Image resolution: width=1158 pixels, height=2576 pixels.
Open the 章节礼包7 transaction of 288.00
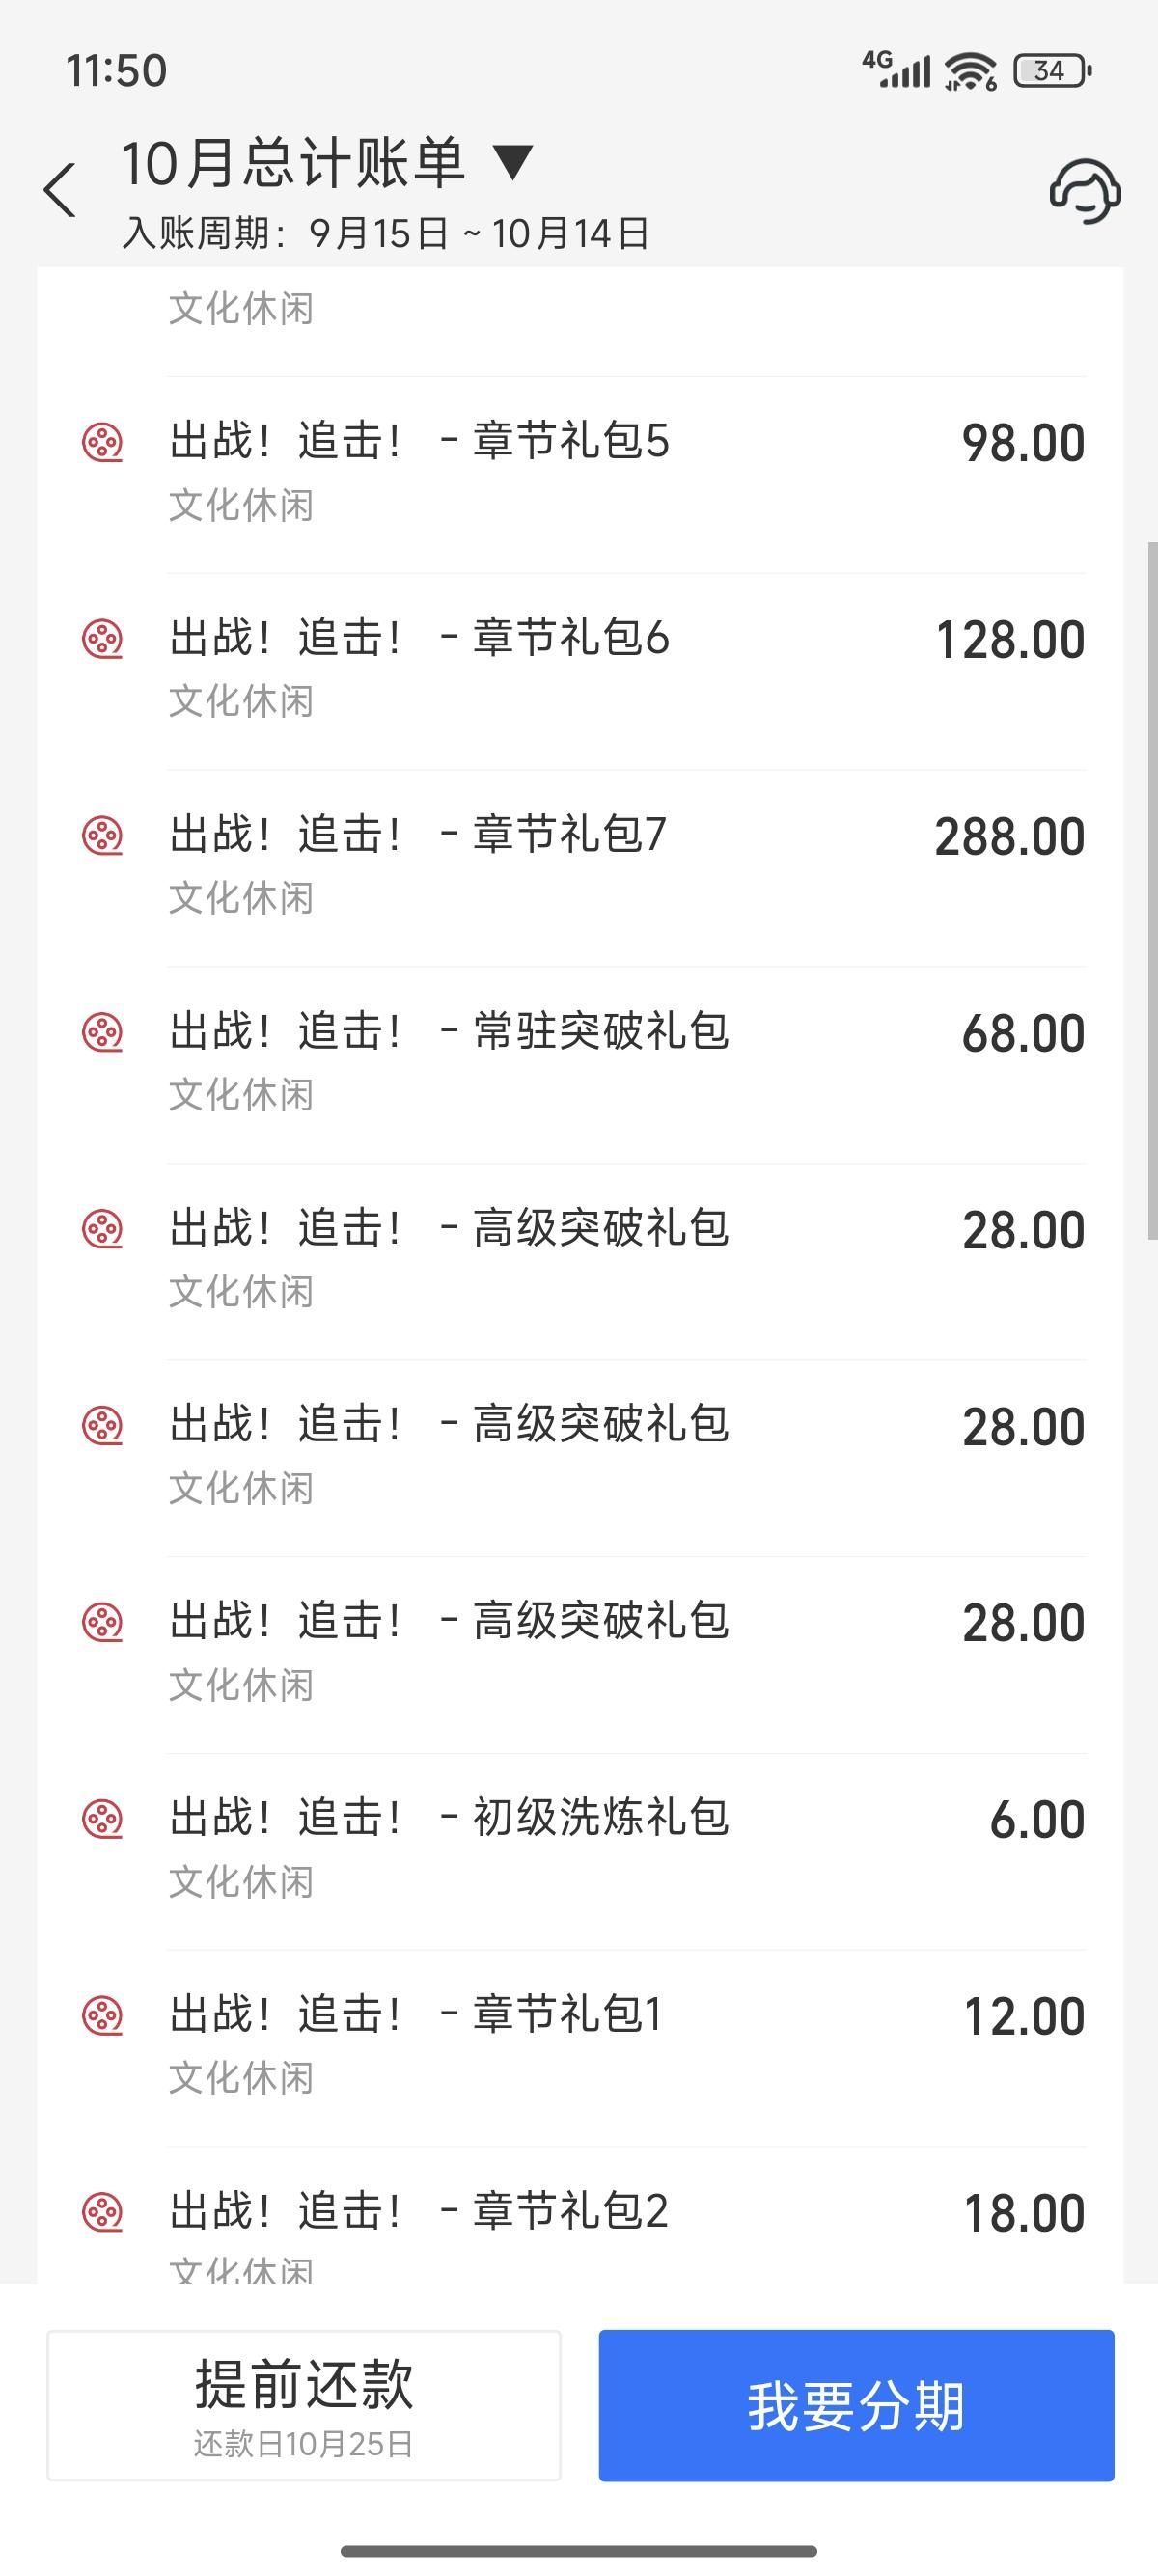tap(580, 868)
